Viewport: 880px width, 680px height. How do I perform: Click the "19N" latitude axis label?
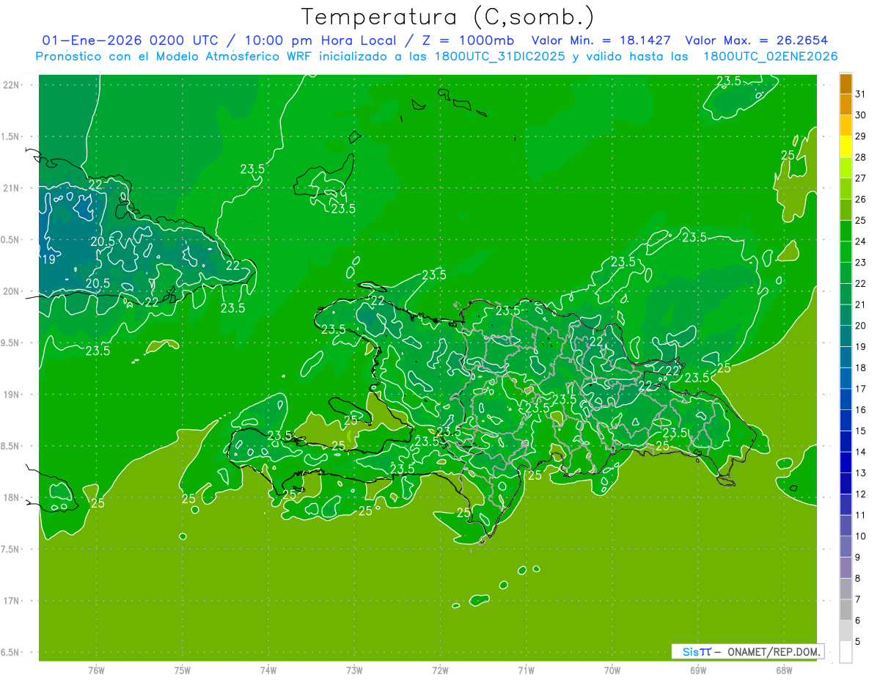(x=12, y=395)
